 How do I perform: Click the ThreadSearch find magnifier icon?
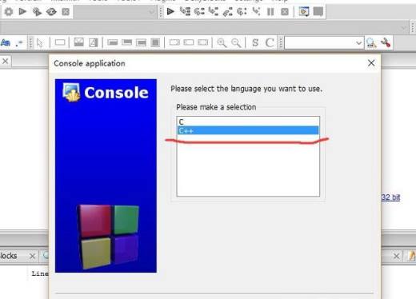[371, 42]
